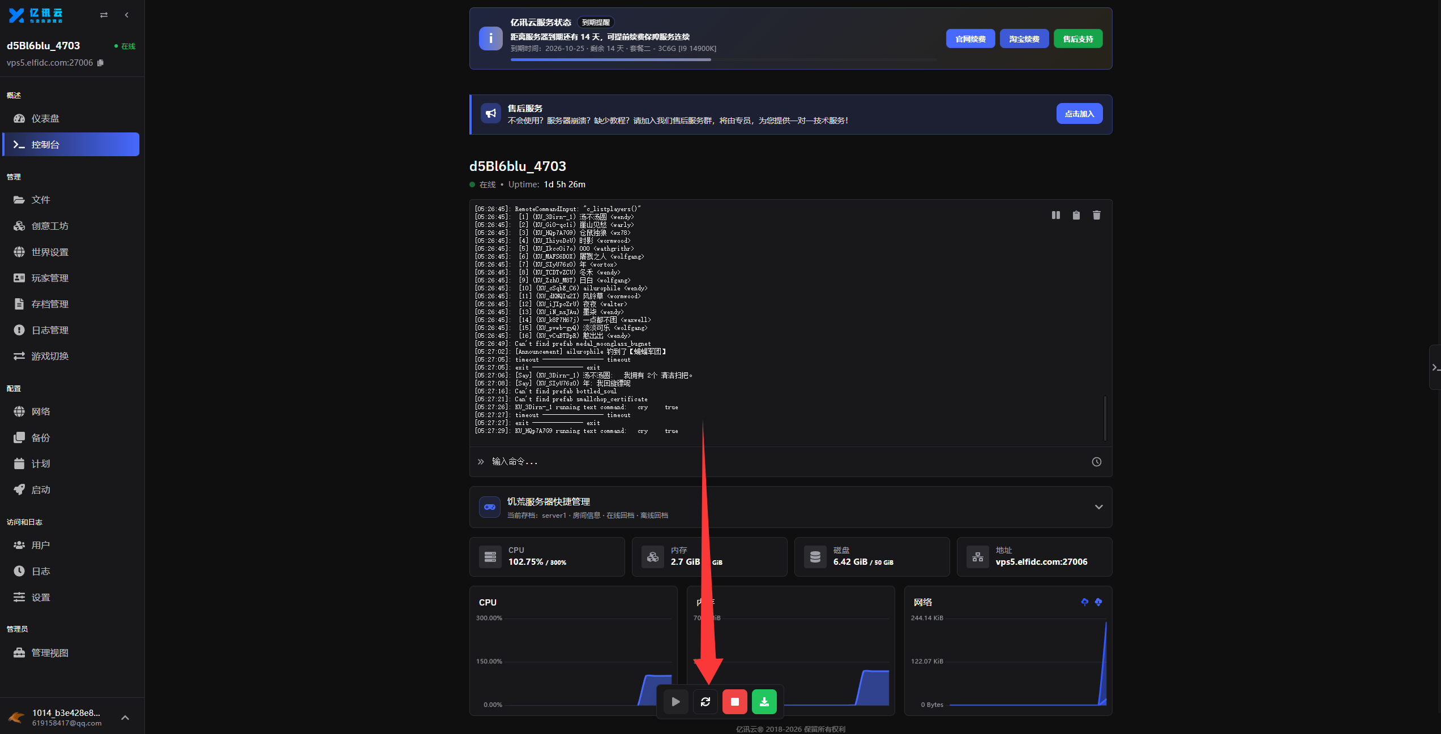Open 网络 network configuration
This screenshot has width=1441, height=734.
(71, 411)
